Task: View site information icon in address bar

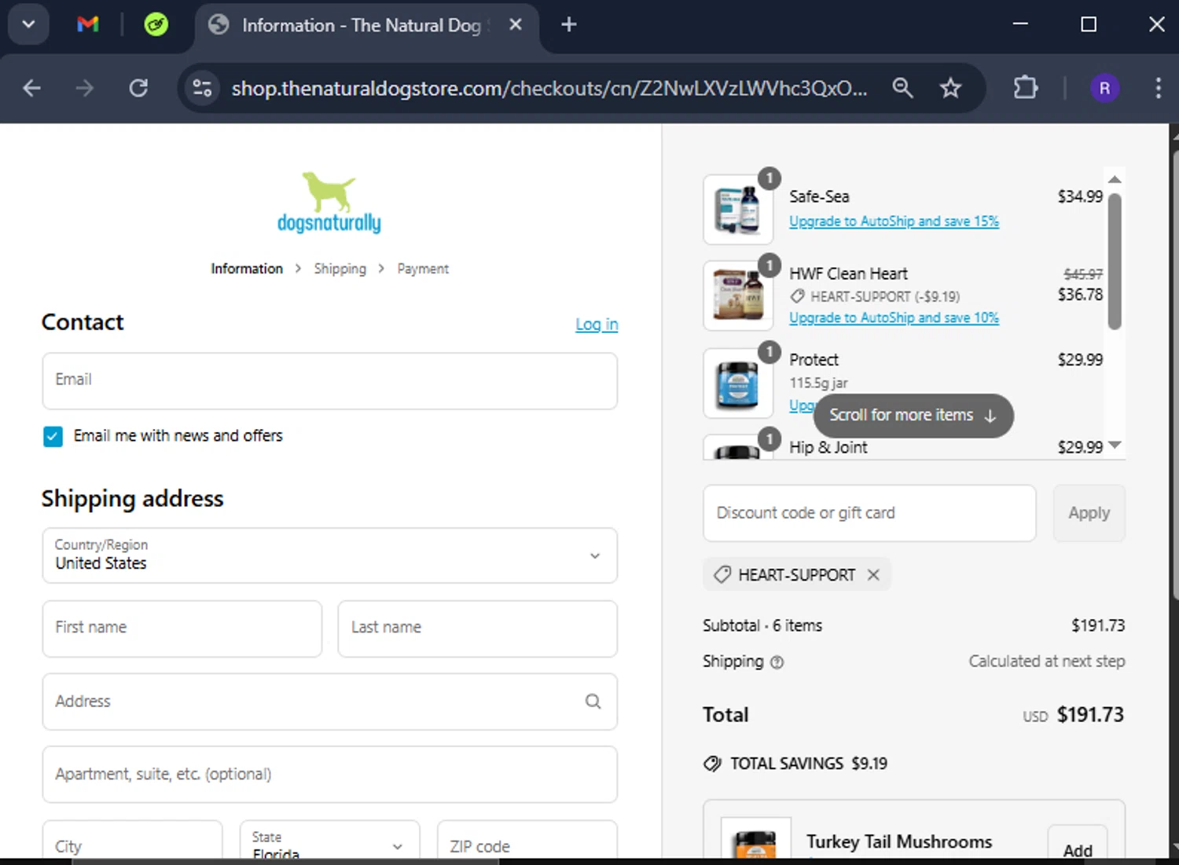Action: pos(203,88)
